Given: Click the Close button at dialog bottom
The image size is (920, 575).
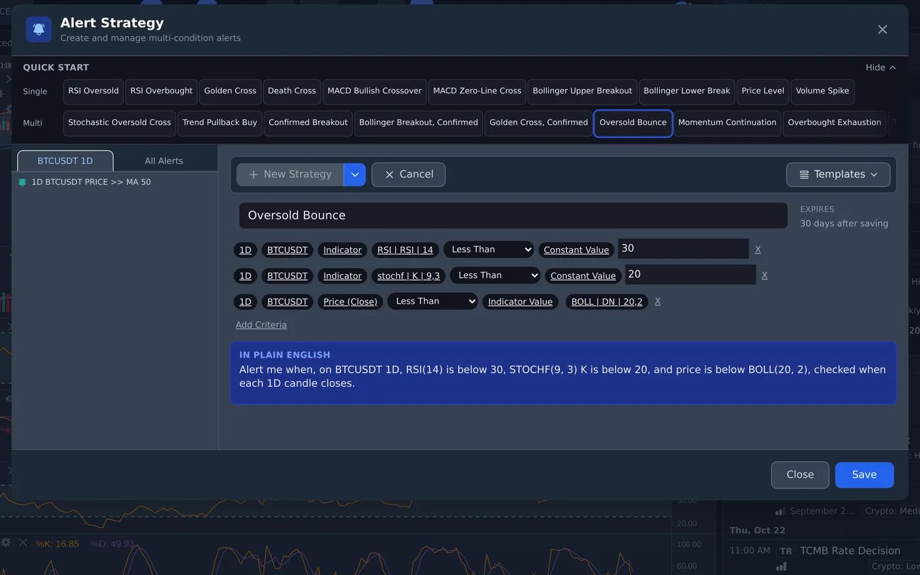Looking at the screenshot, I should [800, 474].
